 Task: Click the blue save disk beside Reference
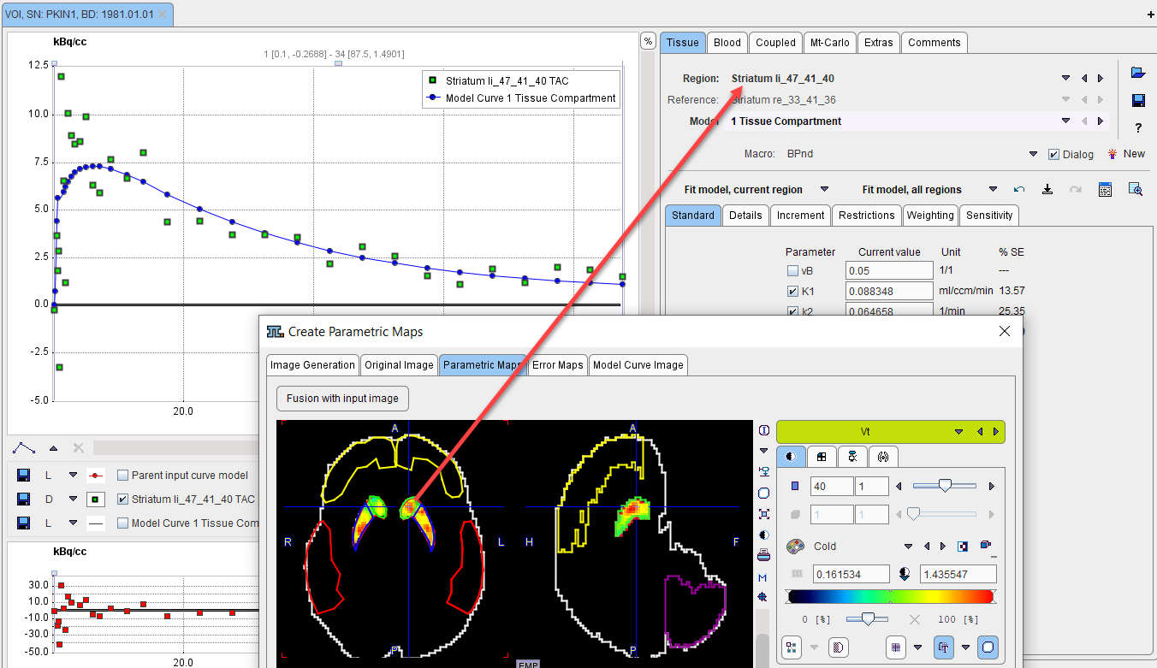pyautogui.click(x=1138, y=101)
